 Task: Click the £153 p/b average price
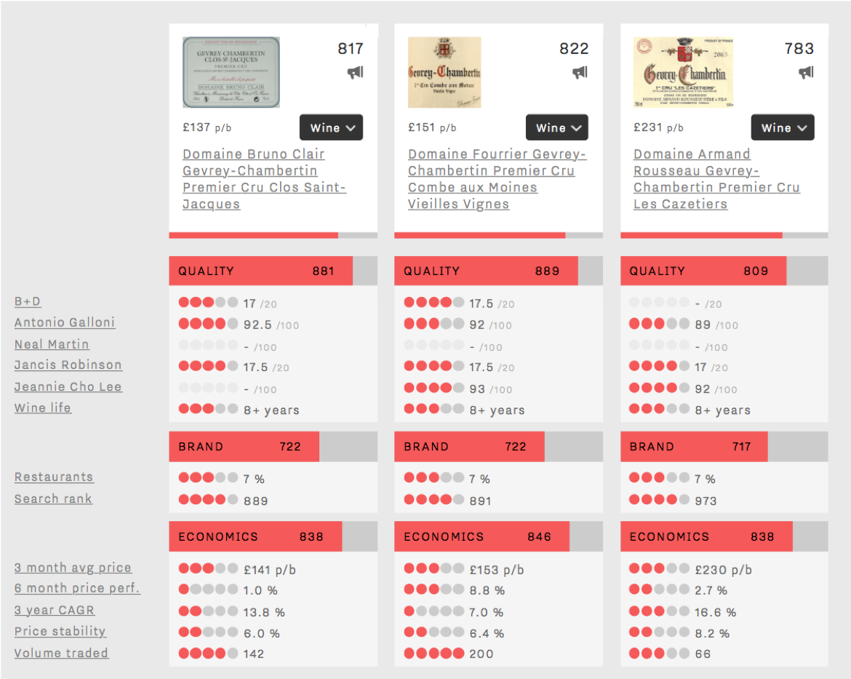point(497,570)
